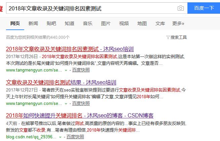The width and height of the screenshot is (220, 141).
Task: Open the 贴吧 tab
Action: [51, 23]
